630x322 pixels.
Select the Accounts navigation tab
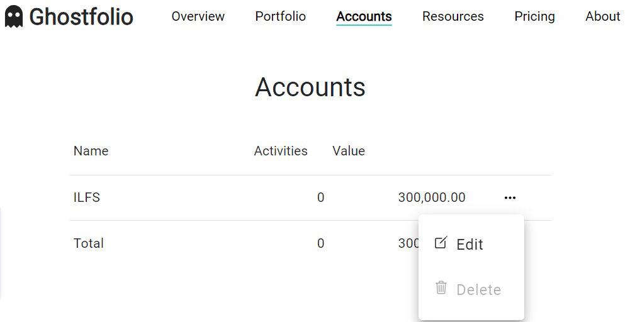pyautogui.click(x=364, y=16)
